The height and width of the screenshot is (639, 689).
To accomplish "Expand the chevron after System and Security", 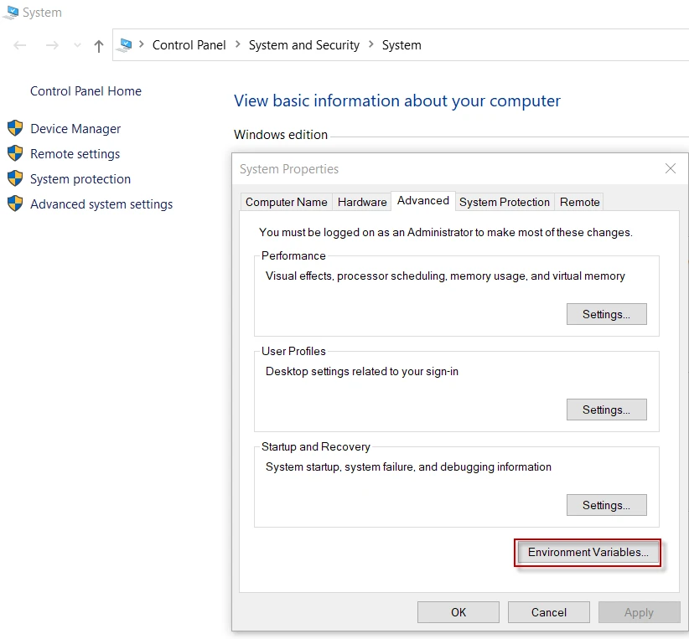I will pos(370,45).
